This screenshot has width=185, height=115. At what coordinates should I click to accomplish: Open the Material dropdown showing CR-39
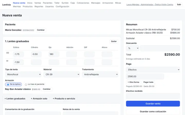[62, 74]
